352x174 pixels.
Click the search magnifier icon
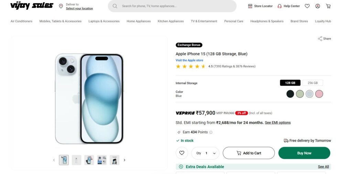[x=115, y=6]
